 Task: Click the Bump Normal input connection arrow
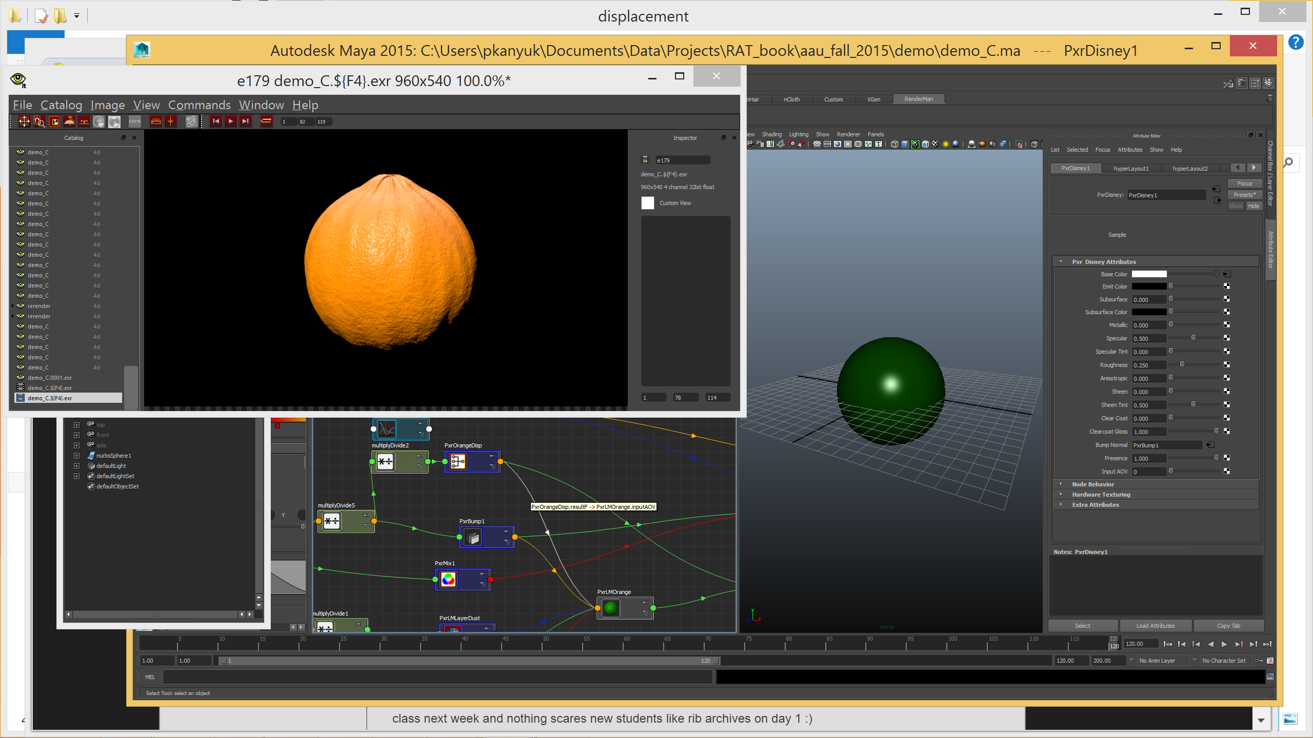click(x=1210, y=445)
